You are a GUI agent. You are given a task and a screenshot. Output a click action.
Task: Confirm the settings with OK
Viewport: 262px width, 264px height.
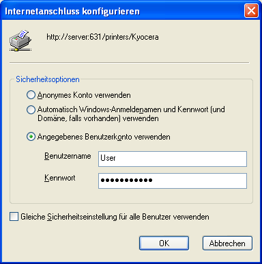(x=164, y=243)
